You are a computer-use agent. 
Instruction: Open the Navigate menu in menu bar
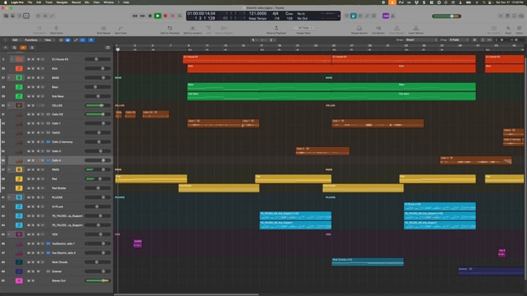pyautogui.click(x=61, y=2)
